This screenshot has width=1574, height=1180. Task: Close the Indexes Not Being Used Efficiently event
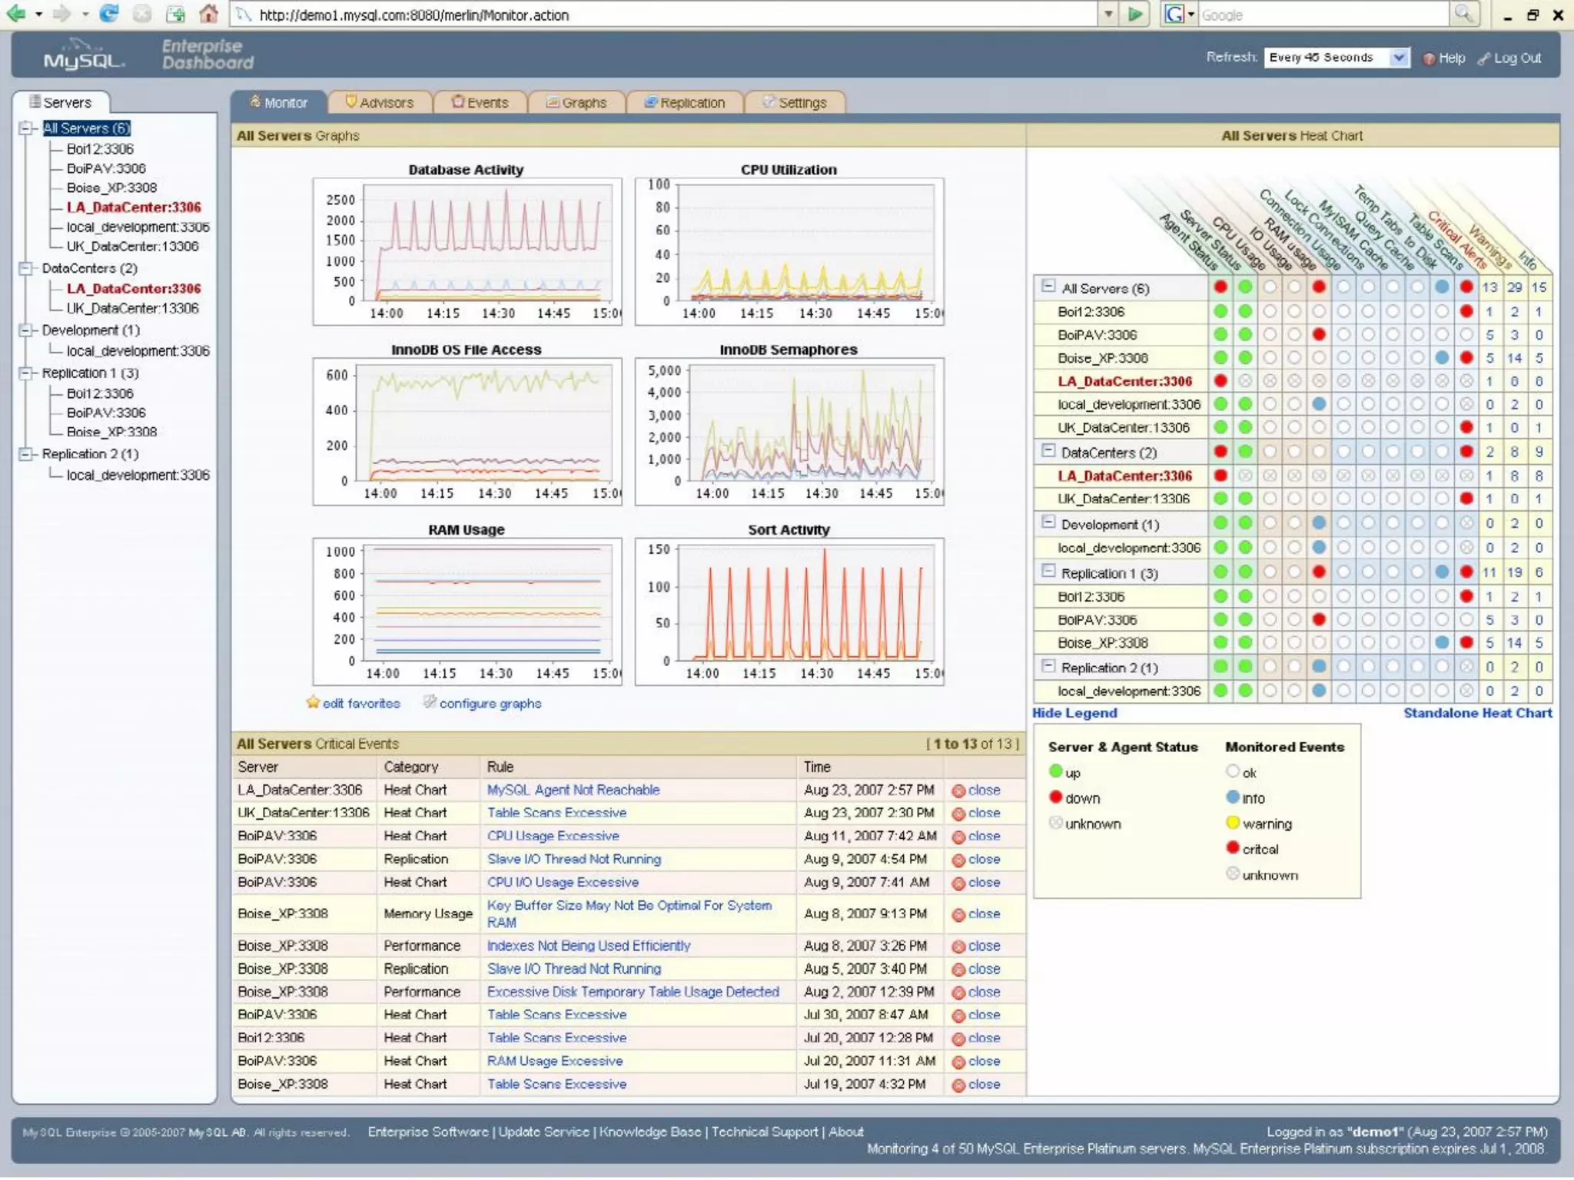pos(976,946)
